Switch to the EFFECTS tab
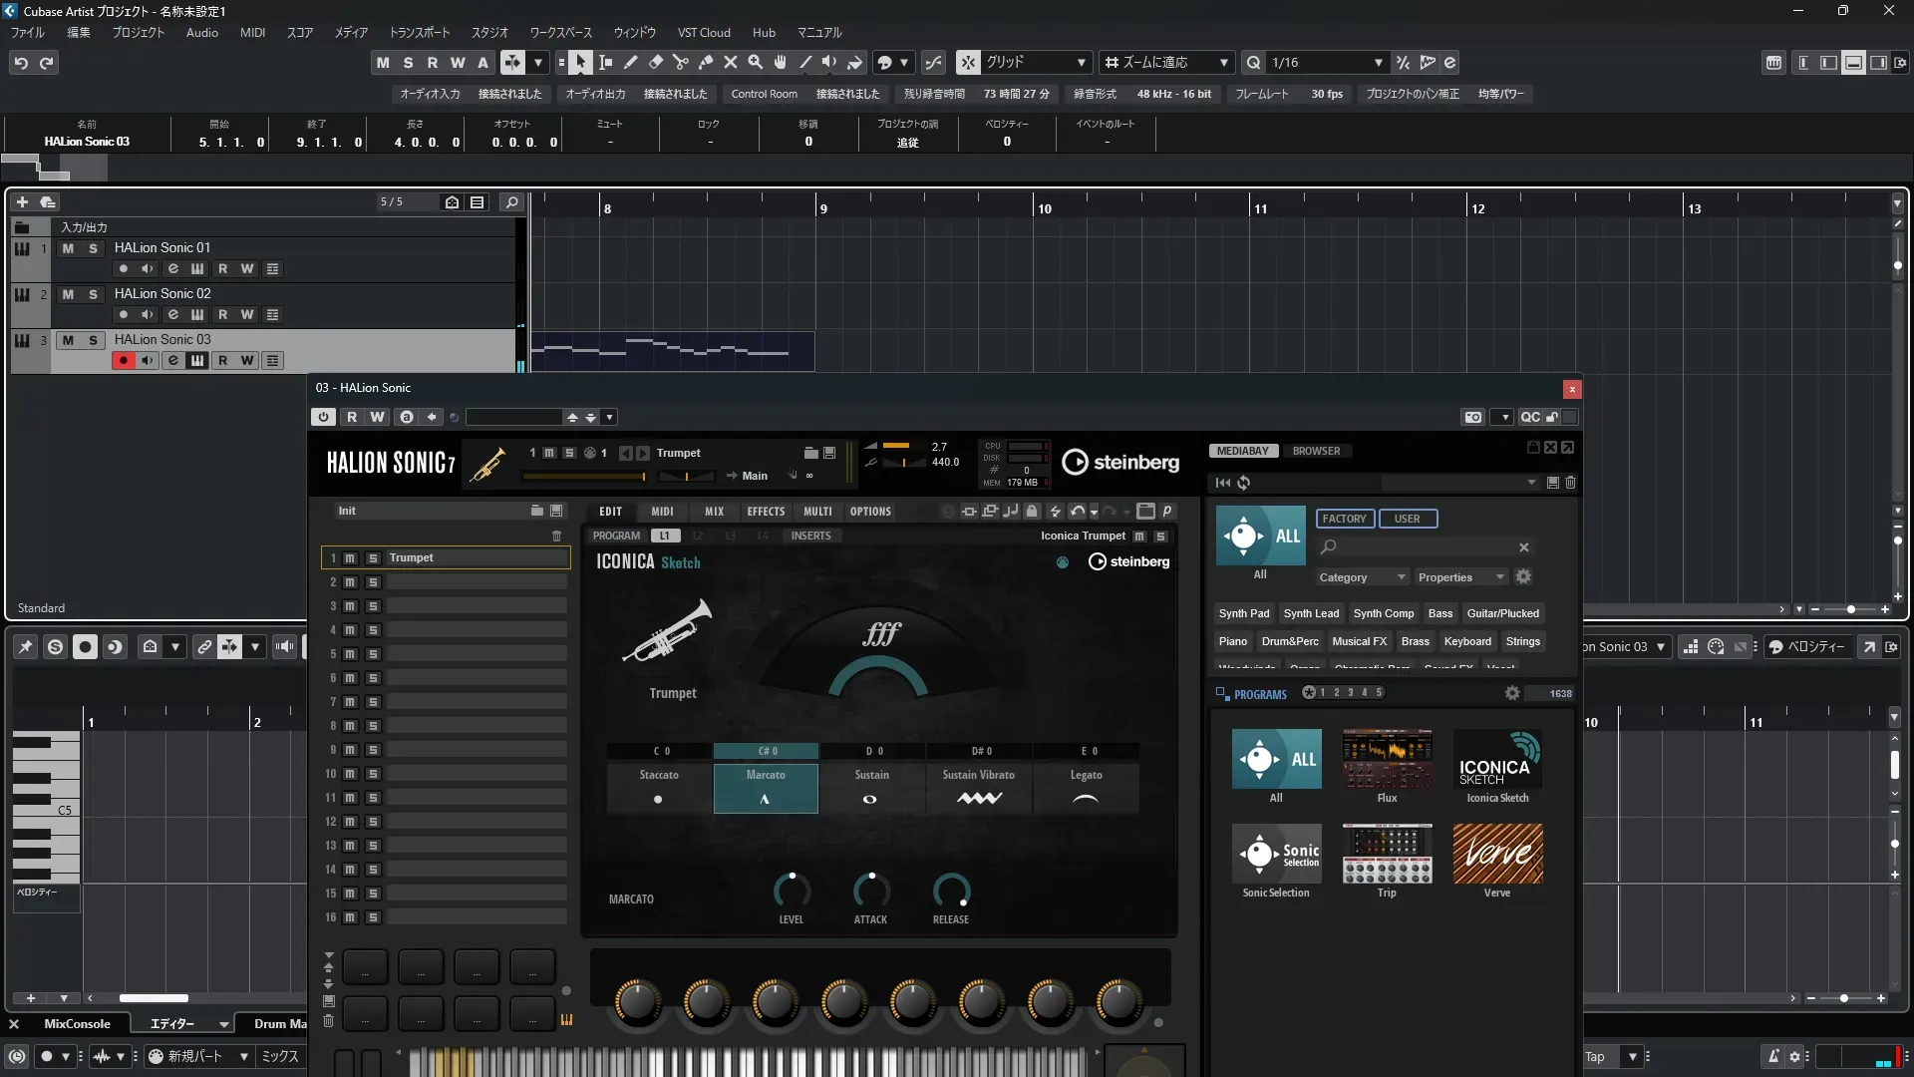This screenshot has width=1914, height=1077. tap(766, 512)
